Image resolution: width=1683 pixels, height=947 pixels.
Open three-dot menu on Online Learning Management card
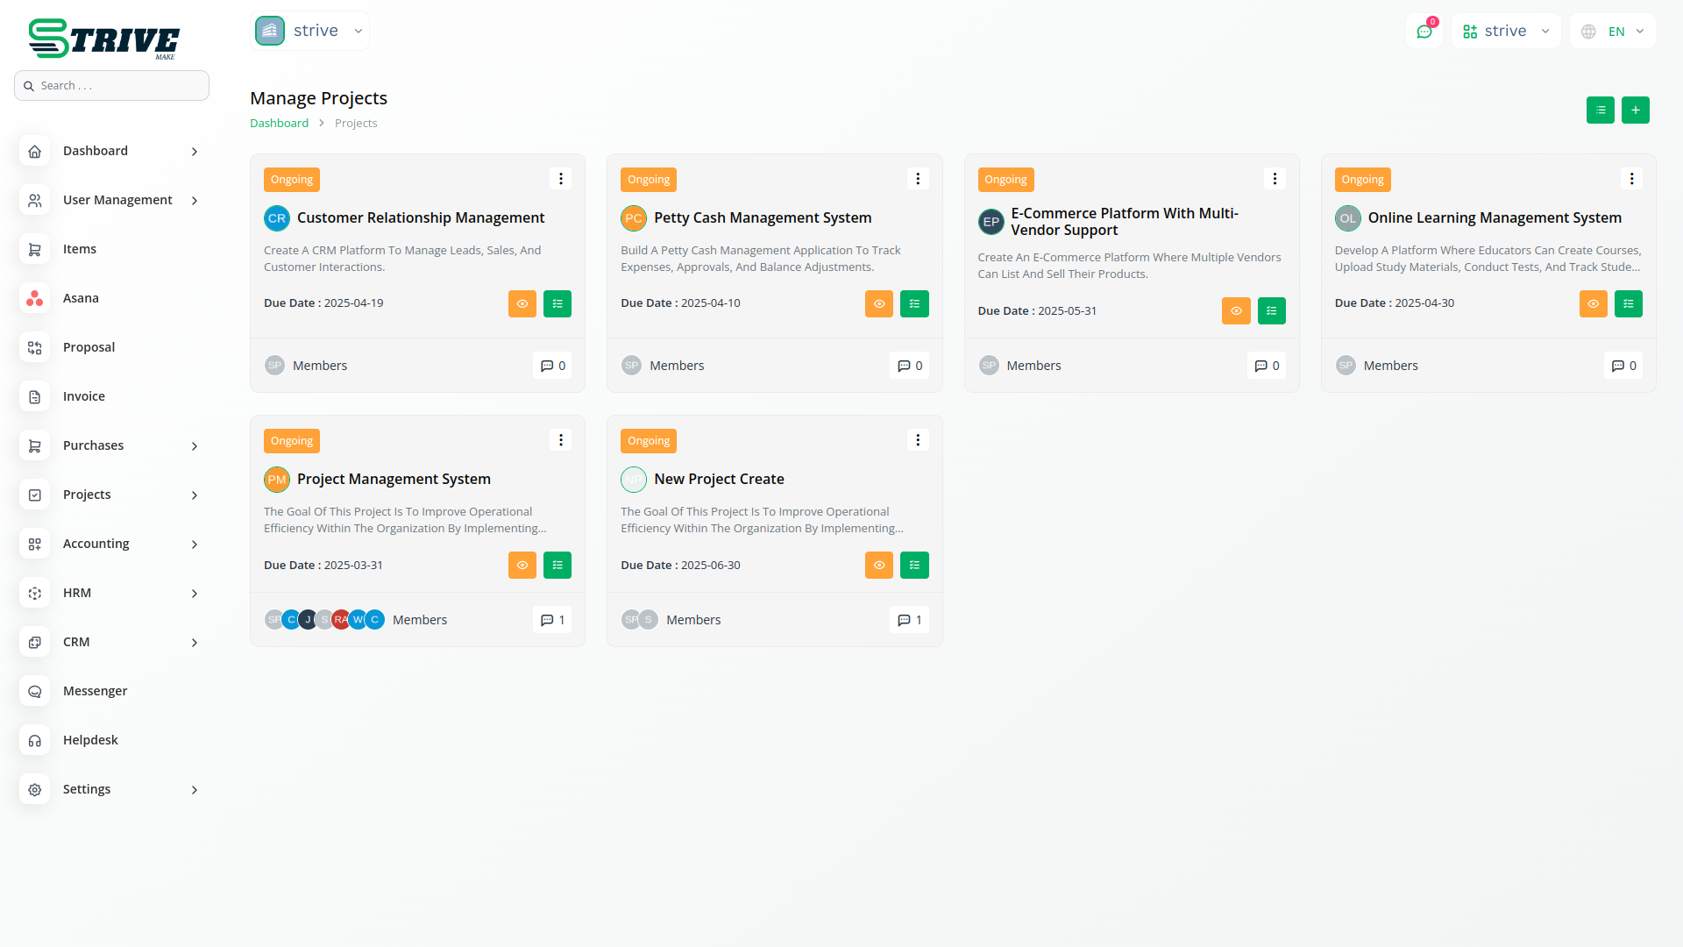coord(1631,179)
